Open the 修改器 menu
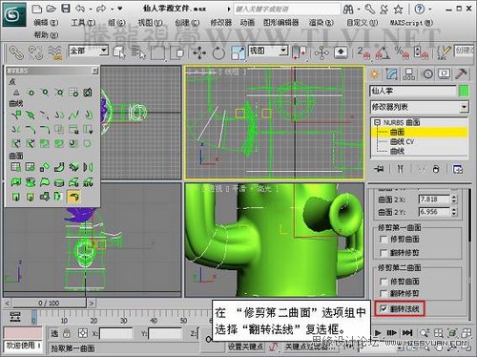The height and width of the screenshot is (357, 477). pos(221,23)
